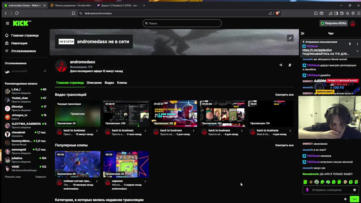Open the andromedasx user icon next to share
The height and width of the screenshot is (203, 361).
coord(290,65)
